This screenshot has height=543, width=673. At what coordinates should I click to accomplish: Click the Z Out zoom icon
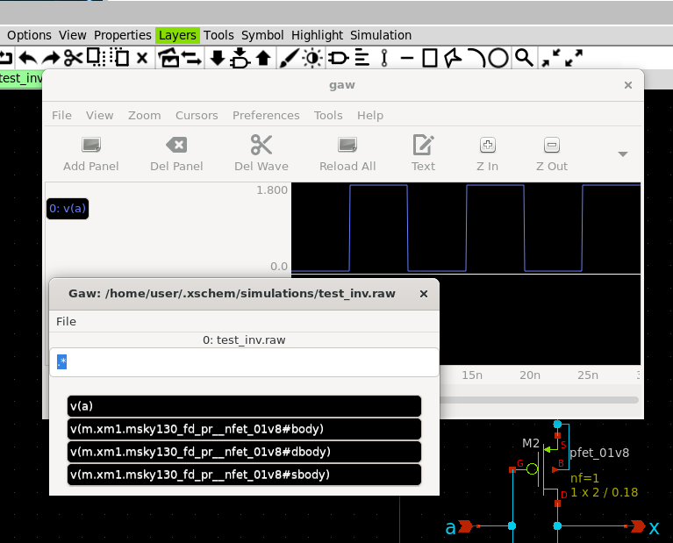(551, 145)
